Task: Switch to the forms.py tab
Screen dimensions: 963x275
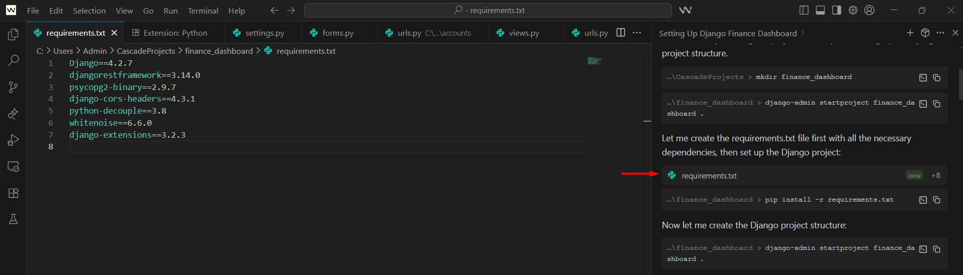Action: click(x=339, y=33)
